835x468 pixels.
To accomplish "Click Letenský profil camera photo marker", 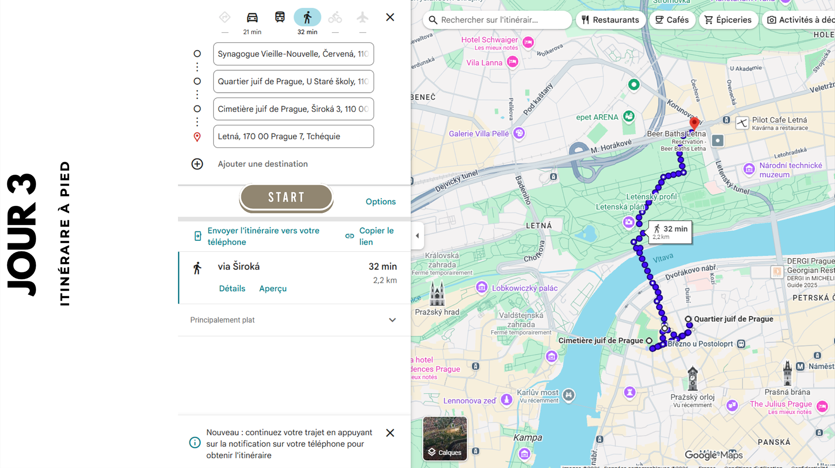I will [628, 222].
